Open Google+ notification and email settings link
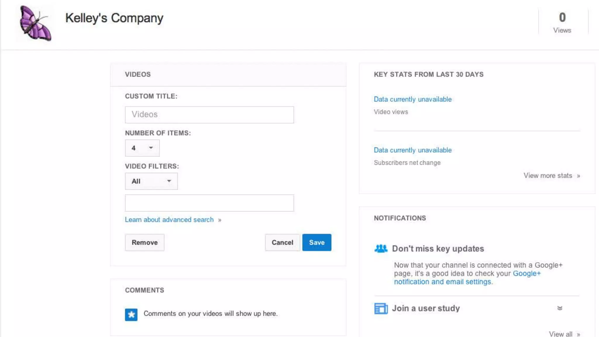The height and width of the screenshot is (337, 599). click(442, 282)
